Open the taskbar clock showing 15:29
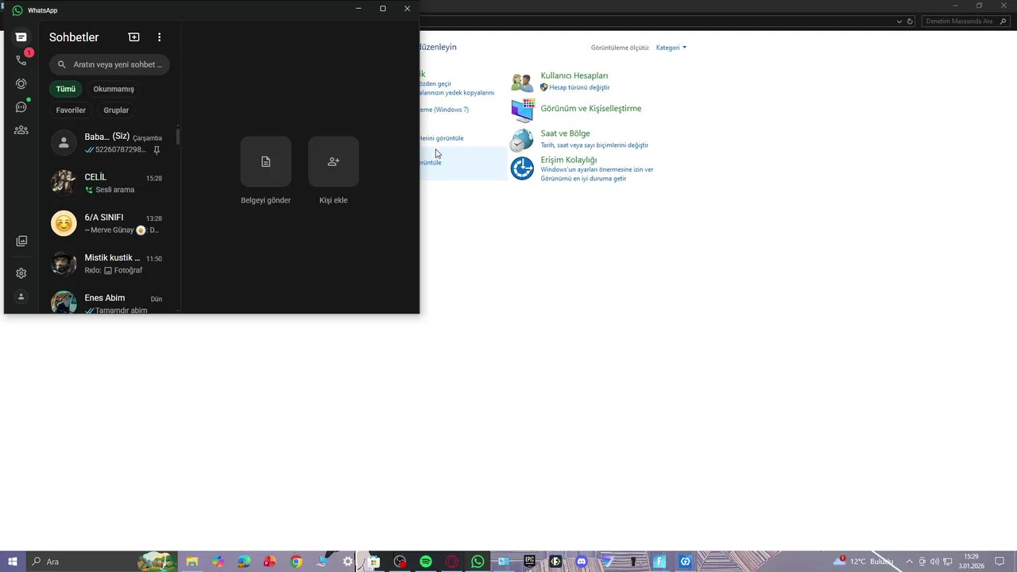 click(x=971, y=562)
